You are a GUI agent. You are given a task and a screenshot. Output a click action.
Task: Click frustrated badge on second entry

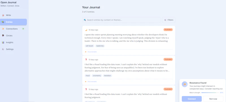[168, 59]
